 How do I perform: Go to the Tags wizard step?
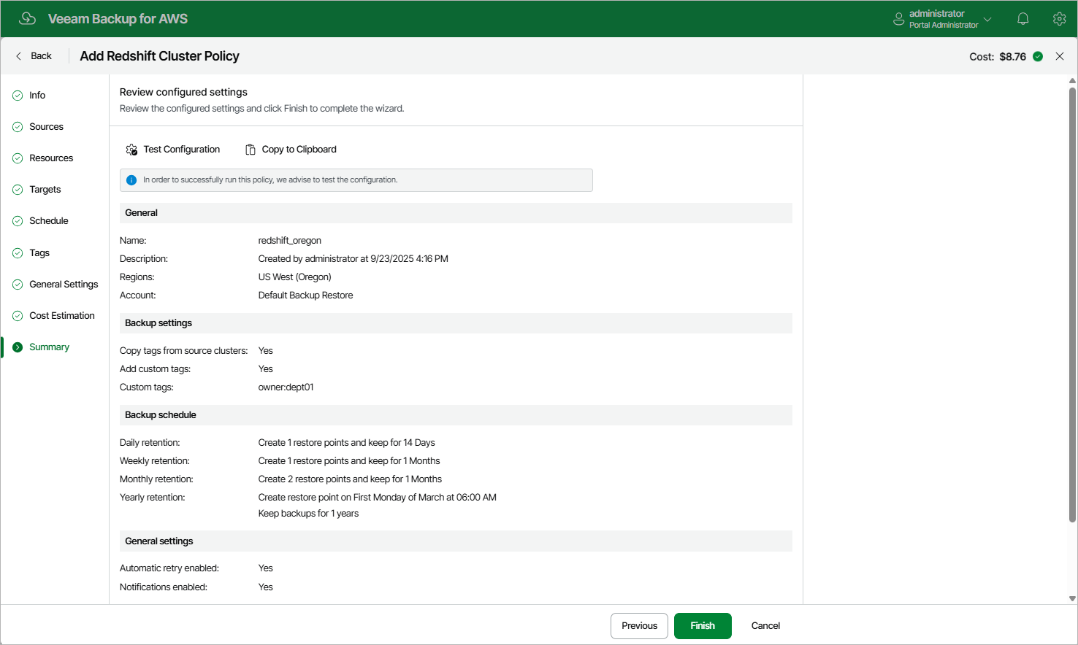(39, 253)
